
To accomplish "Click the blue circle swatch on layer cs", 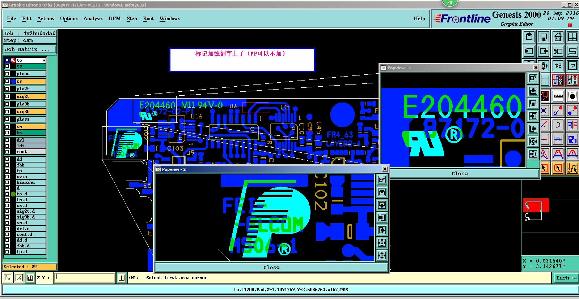I will pos(13,81).
